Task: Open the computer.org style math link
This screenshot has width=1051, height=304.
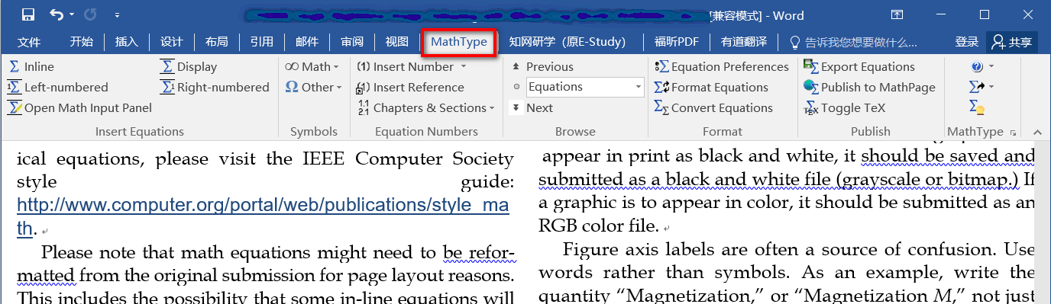Action: 263,216
